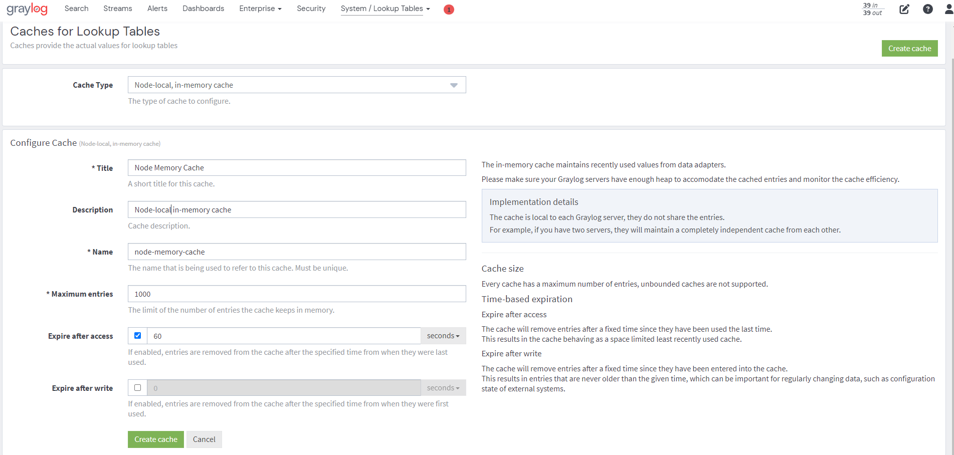Viewport: 954px width, 455px height.
Task: Click into the Name field
Action: 297,252
